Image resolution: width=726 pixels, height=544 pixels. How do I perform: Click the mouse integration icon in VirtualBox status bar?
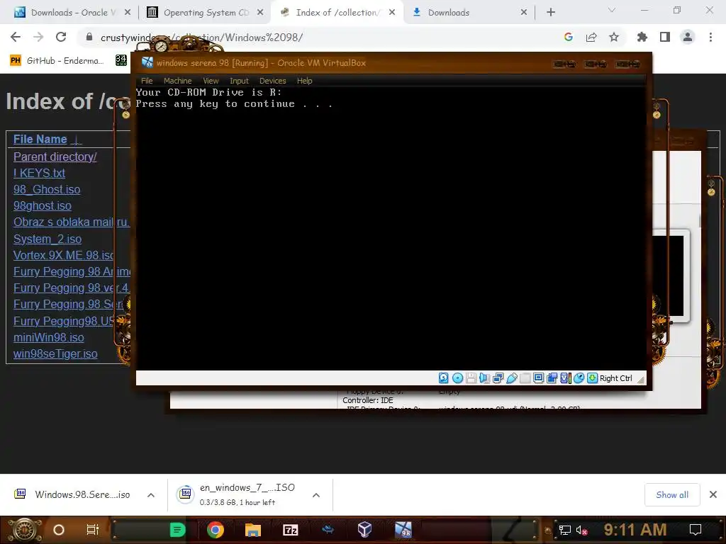[579, 378]
